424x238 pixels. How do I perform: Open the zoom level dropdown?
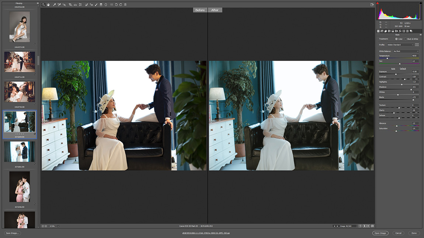[58, 226]
